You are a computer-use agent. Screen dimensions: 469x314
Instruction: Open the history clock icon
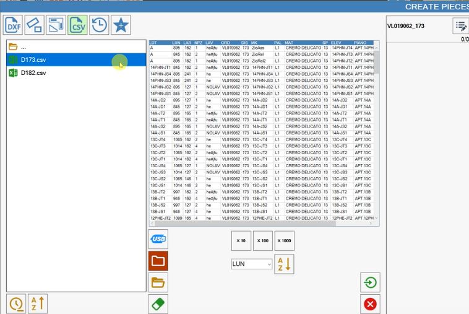click(x=99, y=25)
